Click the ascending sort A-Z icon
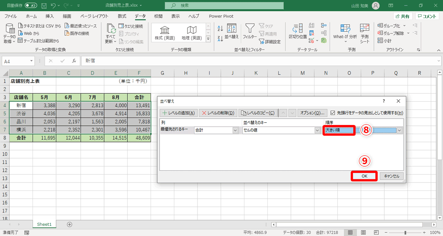Screen dimensions: 443x236 pyautogui.click(x=220, y=29)
